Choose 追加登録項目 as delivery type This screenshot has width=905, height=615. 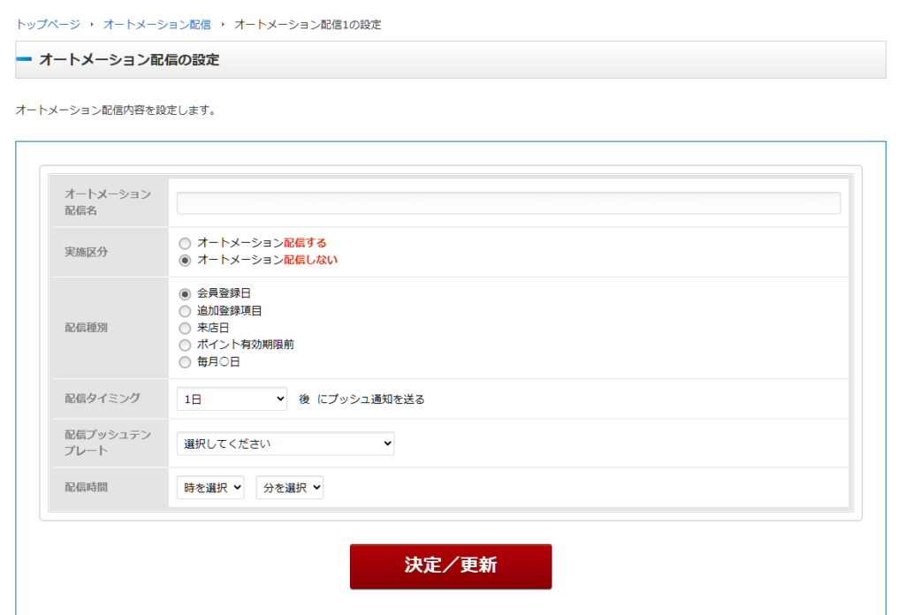pos(185,311)
